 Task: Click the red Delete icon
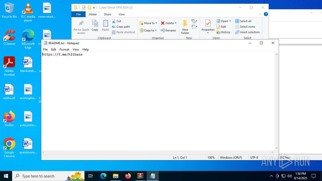point(163,23)
